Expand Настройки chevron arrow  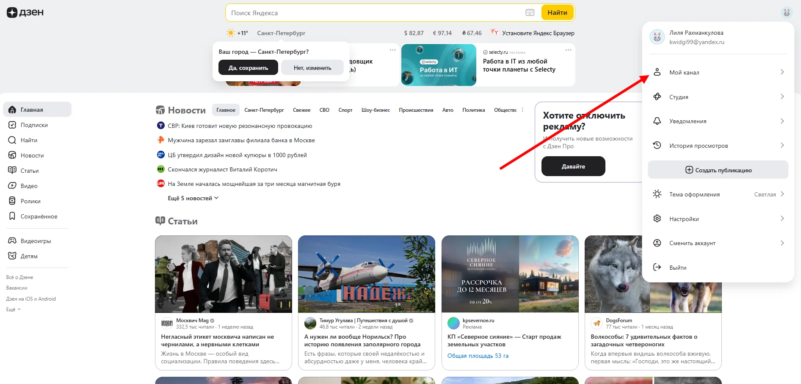click(782, 219)
